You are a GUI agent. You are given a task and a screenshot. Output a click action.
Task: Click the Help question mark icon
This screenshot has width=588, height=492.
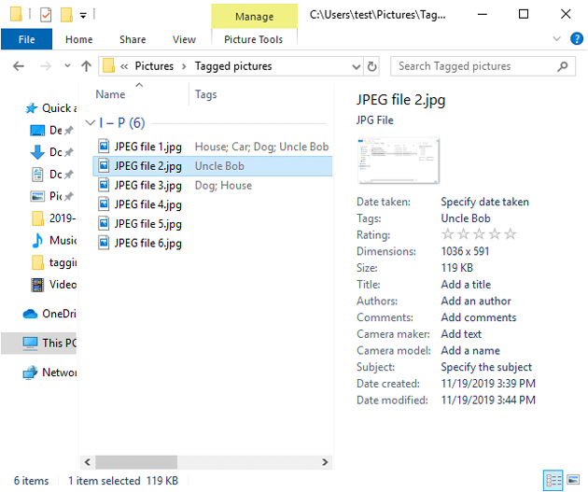click(x=577, y=38)
